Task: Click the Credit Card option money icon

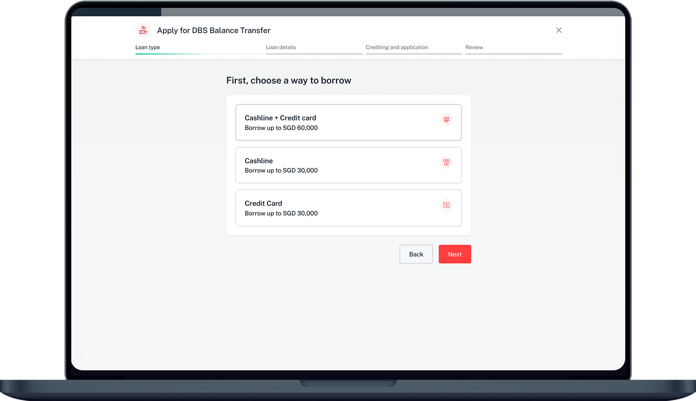Action: click(446, 205)
